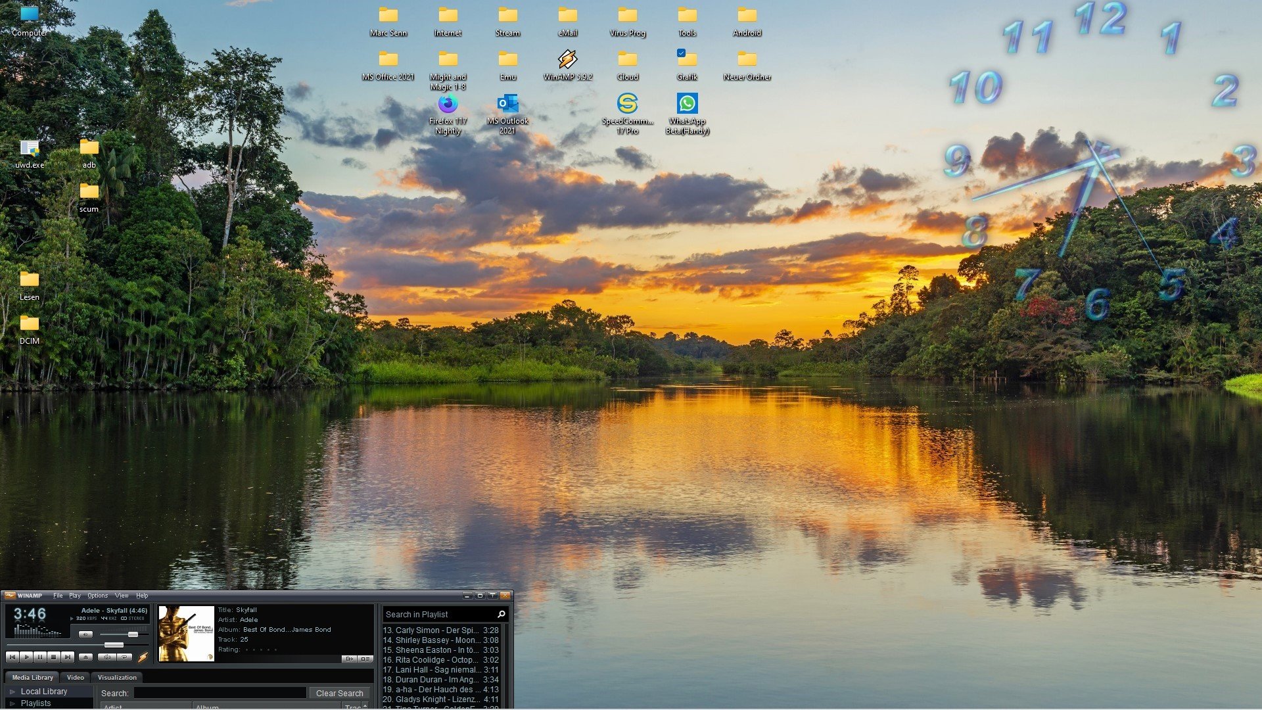Click the eject open file button
1262x710 pixels.
pos(85,657)
